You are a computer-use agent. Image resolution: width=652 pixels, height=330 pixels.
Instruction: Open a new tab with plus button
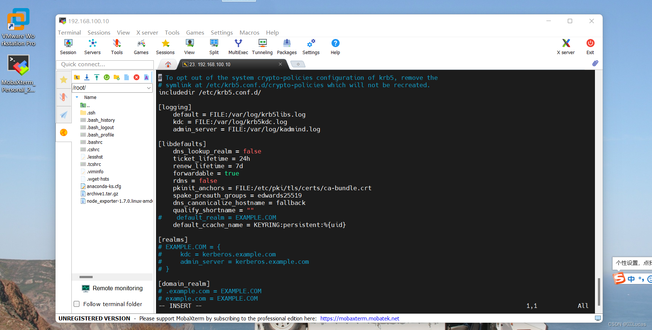[x=298, y=64]
